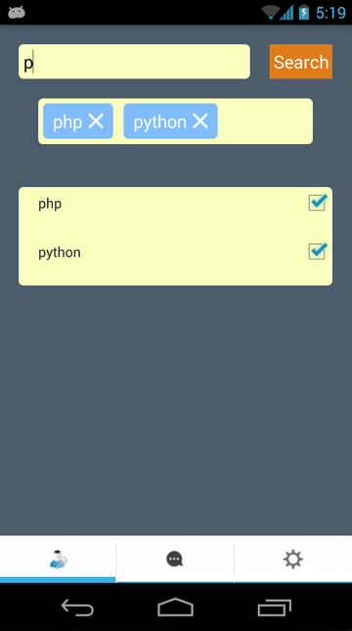Open the recent apps navigation icon
The width and height of the screenshot is (352, 631).
[274, 607]
